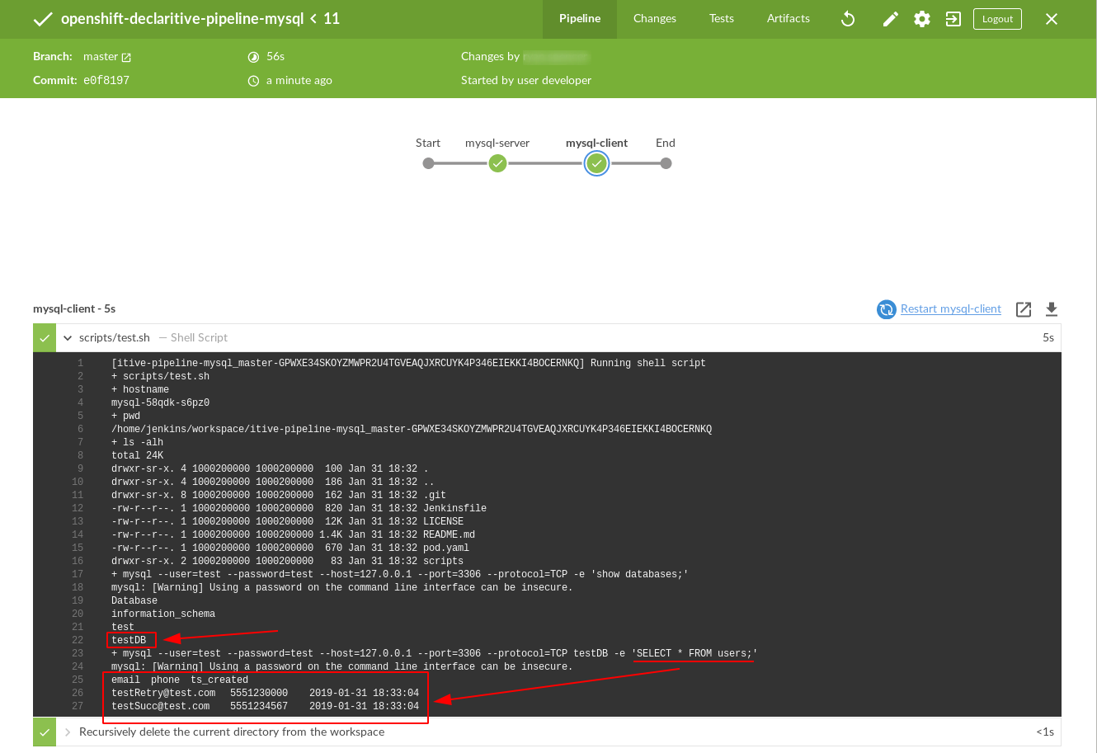Click the 'Started by user developer' text
The width and height of the screenshot is (1097, 753).
click(x=526, y=80)
